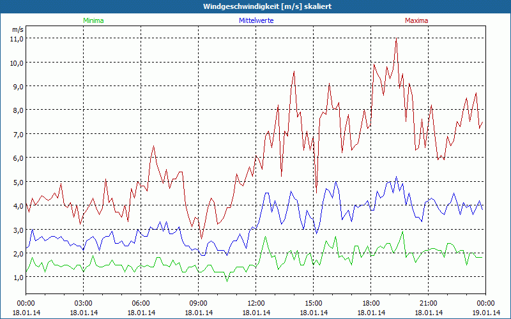Click the 15:00 time axis marker
The height and width of the screenshot is (319, 511).
pyautogui.click(x=314, y=303)
